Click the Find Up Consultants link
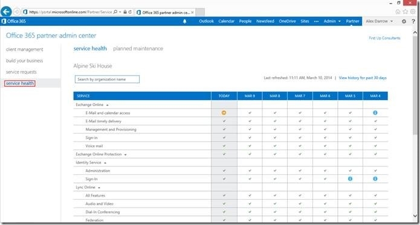 pyautogui.click(x=384, y=38)
